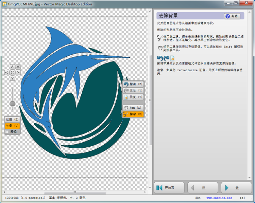
Task: Select the Pan (A) hand tool
Action: (133, 108)
